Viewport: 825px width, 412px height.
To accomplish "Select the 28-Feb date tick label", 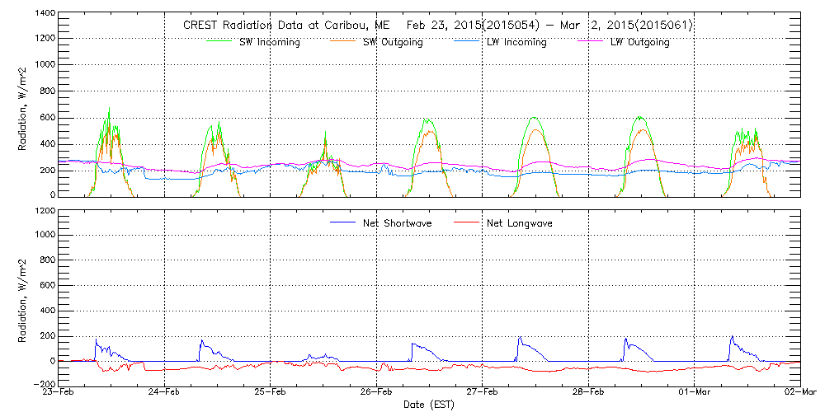I will click(588, 393).
